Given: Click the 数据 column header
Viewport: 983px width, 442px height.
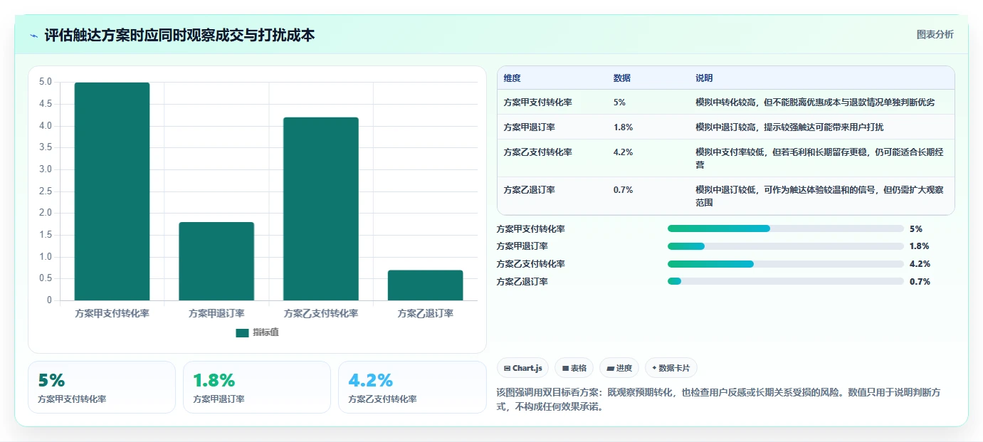Looking at the screenshot, I should point(621,78).
